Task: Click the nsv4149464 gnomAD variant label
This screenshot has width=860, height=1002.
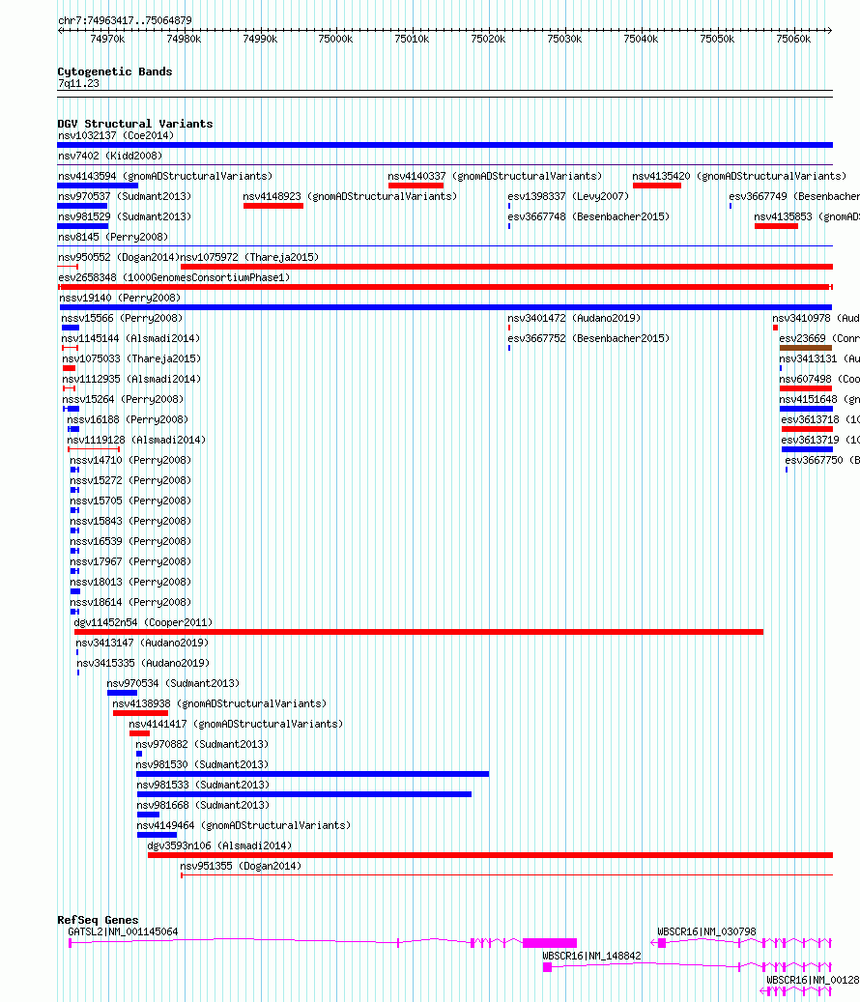Action: tap(244, 825)
